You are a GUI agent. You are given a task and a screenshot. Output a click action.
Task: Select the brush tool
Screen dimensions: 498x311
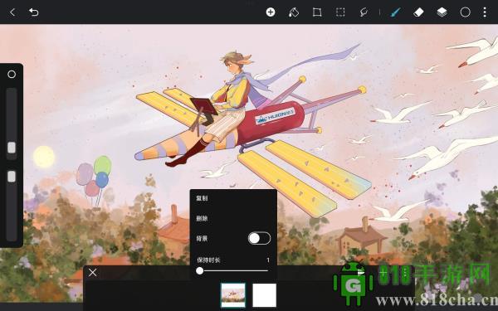point(395,12)
